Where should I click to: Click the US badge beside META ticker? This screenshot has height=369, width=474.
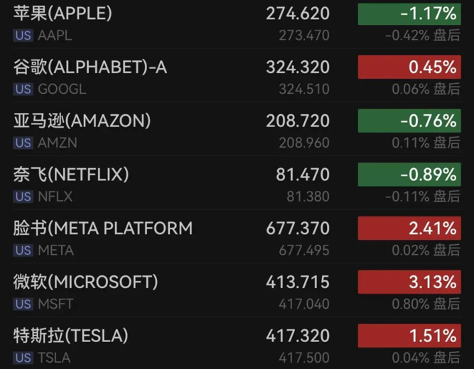coord(23,250)
